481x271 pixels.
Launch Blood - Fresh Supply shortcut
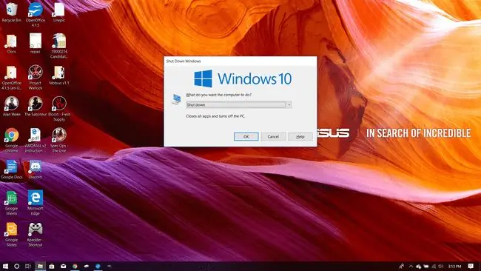[59, 109]
